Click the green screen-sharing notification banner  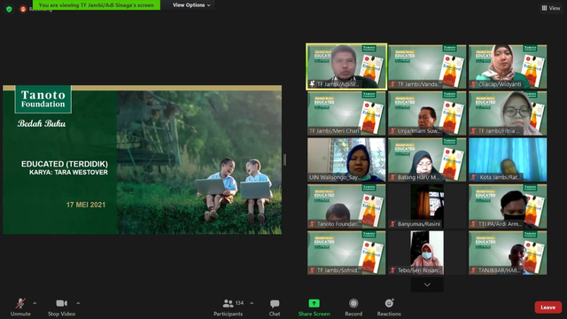point(97,5)
